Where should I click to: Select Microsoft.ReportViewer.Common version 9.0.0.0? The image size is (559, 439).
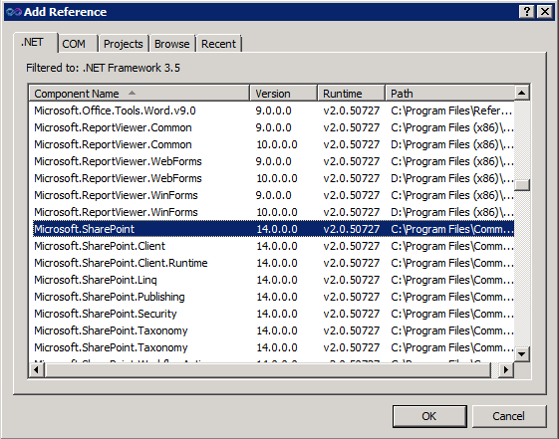272,127
